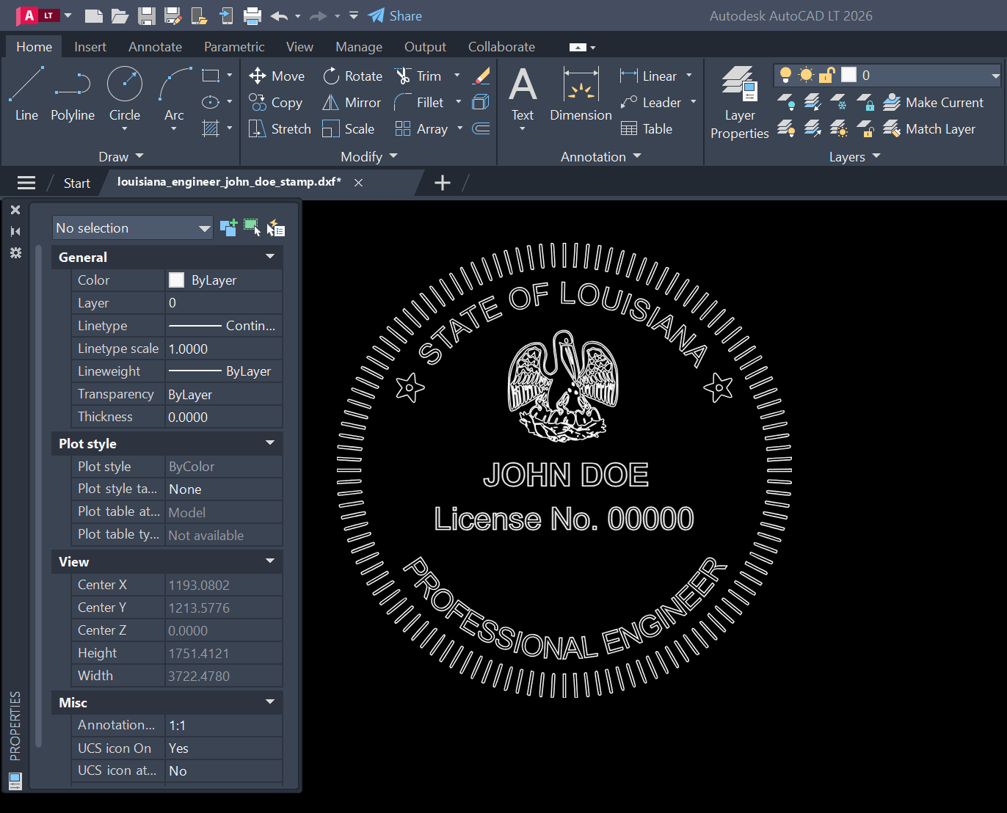The height and width of the screenshot is (813, 1007).
Task: Expand the Modify panel
Action: tap(369, 156)
